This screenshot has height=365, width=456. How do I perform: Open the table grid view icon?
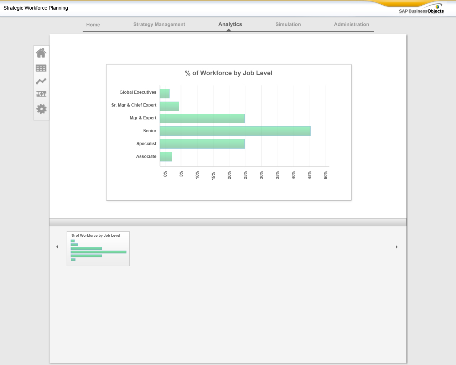click(x=41, y=68)
